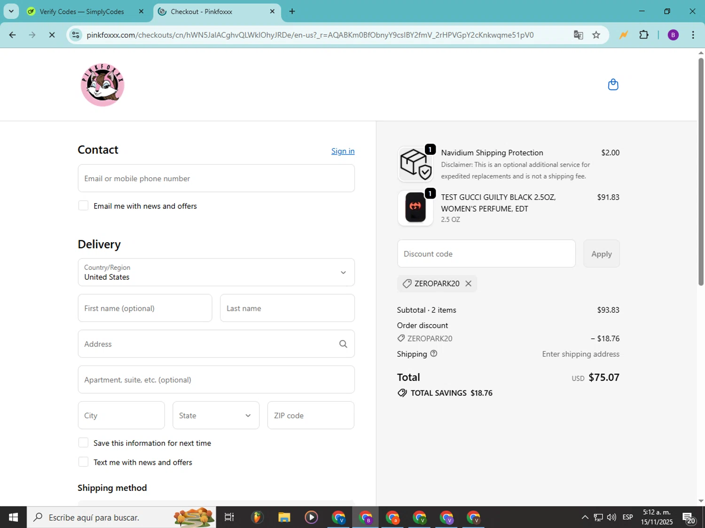Click the shipping help question mark icon
This screenshot has height=528, width=705.
coord(434,353)
